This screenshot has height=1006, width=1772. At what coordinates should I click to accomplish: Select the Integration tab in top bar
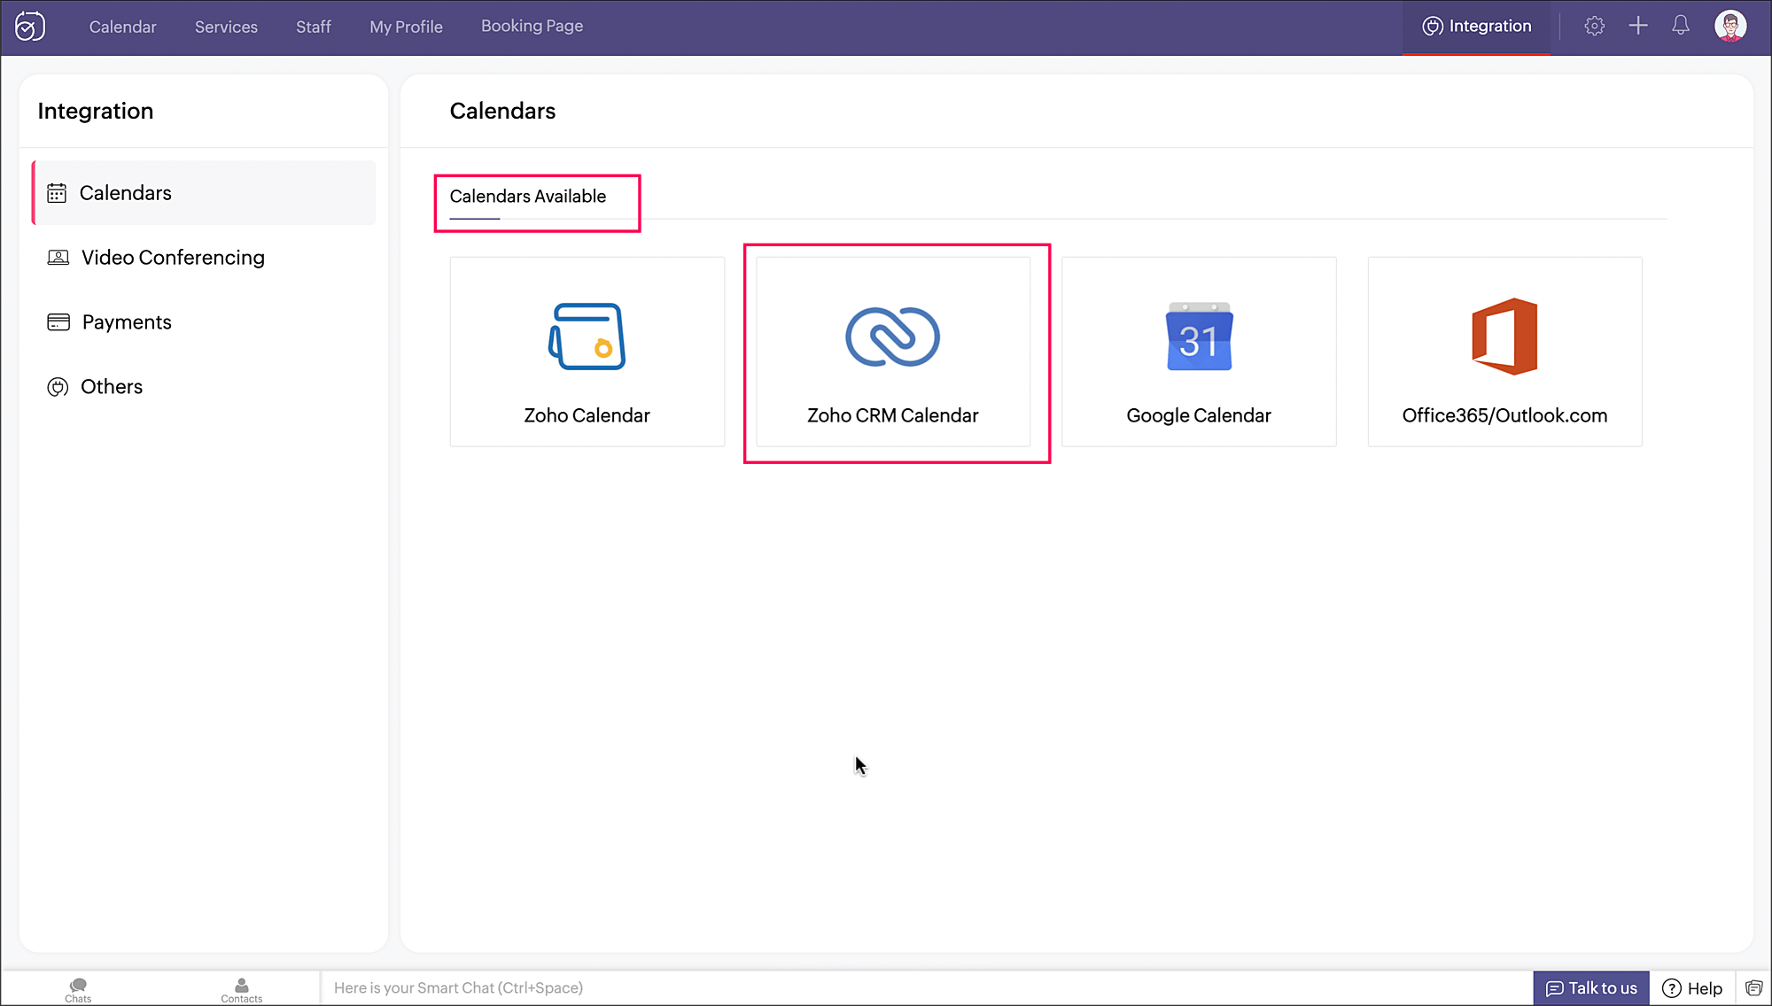point(1476,27)
